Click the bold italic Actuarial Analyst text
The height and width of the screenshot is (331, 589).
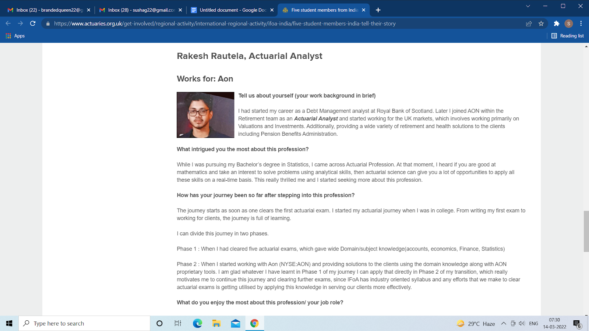pos(316,118)
